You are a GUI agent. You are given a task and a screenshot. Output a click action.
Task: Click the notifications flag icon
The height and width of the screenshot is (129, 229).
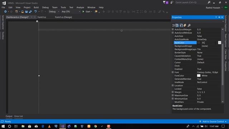(x=164, y=3)
